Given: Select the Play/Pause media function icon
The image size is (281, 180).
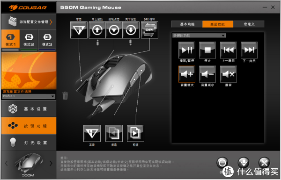Looking at the screenshot, I should point(187,50).
